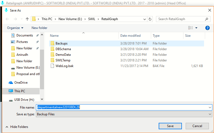214x133 pixels.
Task: Open pinned New folder in navigation pane
Action: pos(24,48)
